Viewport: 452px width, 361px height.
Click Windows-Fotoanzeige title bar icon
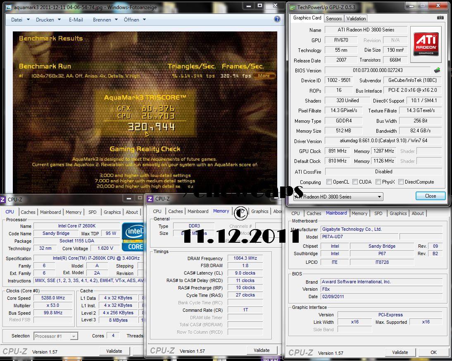click(x=9, y=7)
